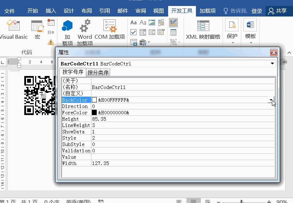Collapse the ribbon with the chevron
The image size is (293, 203).
(289, 53)
